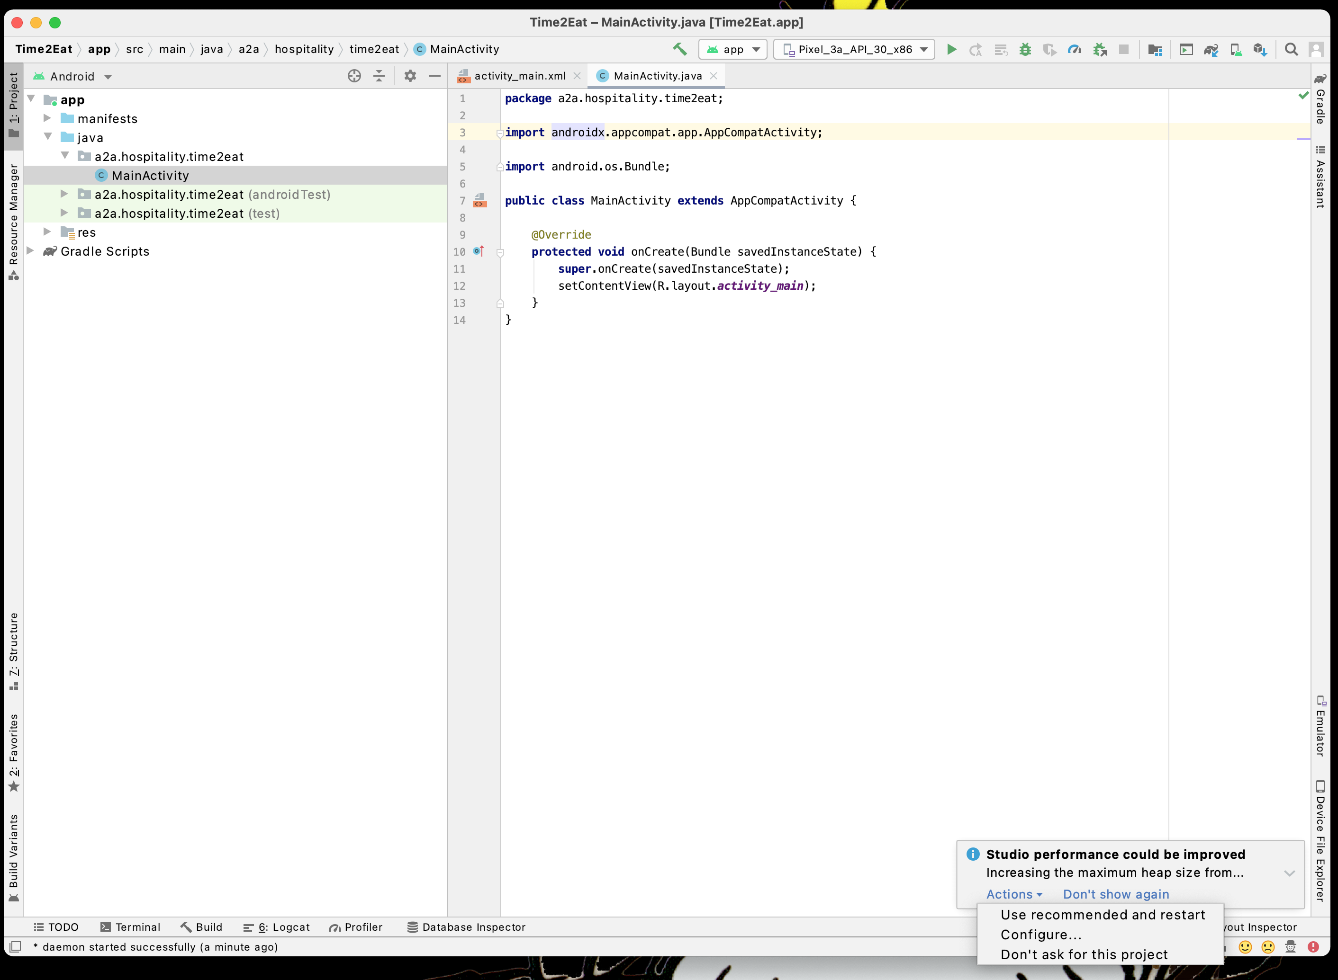Click the project panel settings gear
1338x980 pixels.
click(409, 76)
